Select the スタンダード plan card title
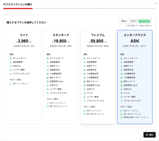159x141 pixels. coord(61,35)
